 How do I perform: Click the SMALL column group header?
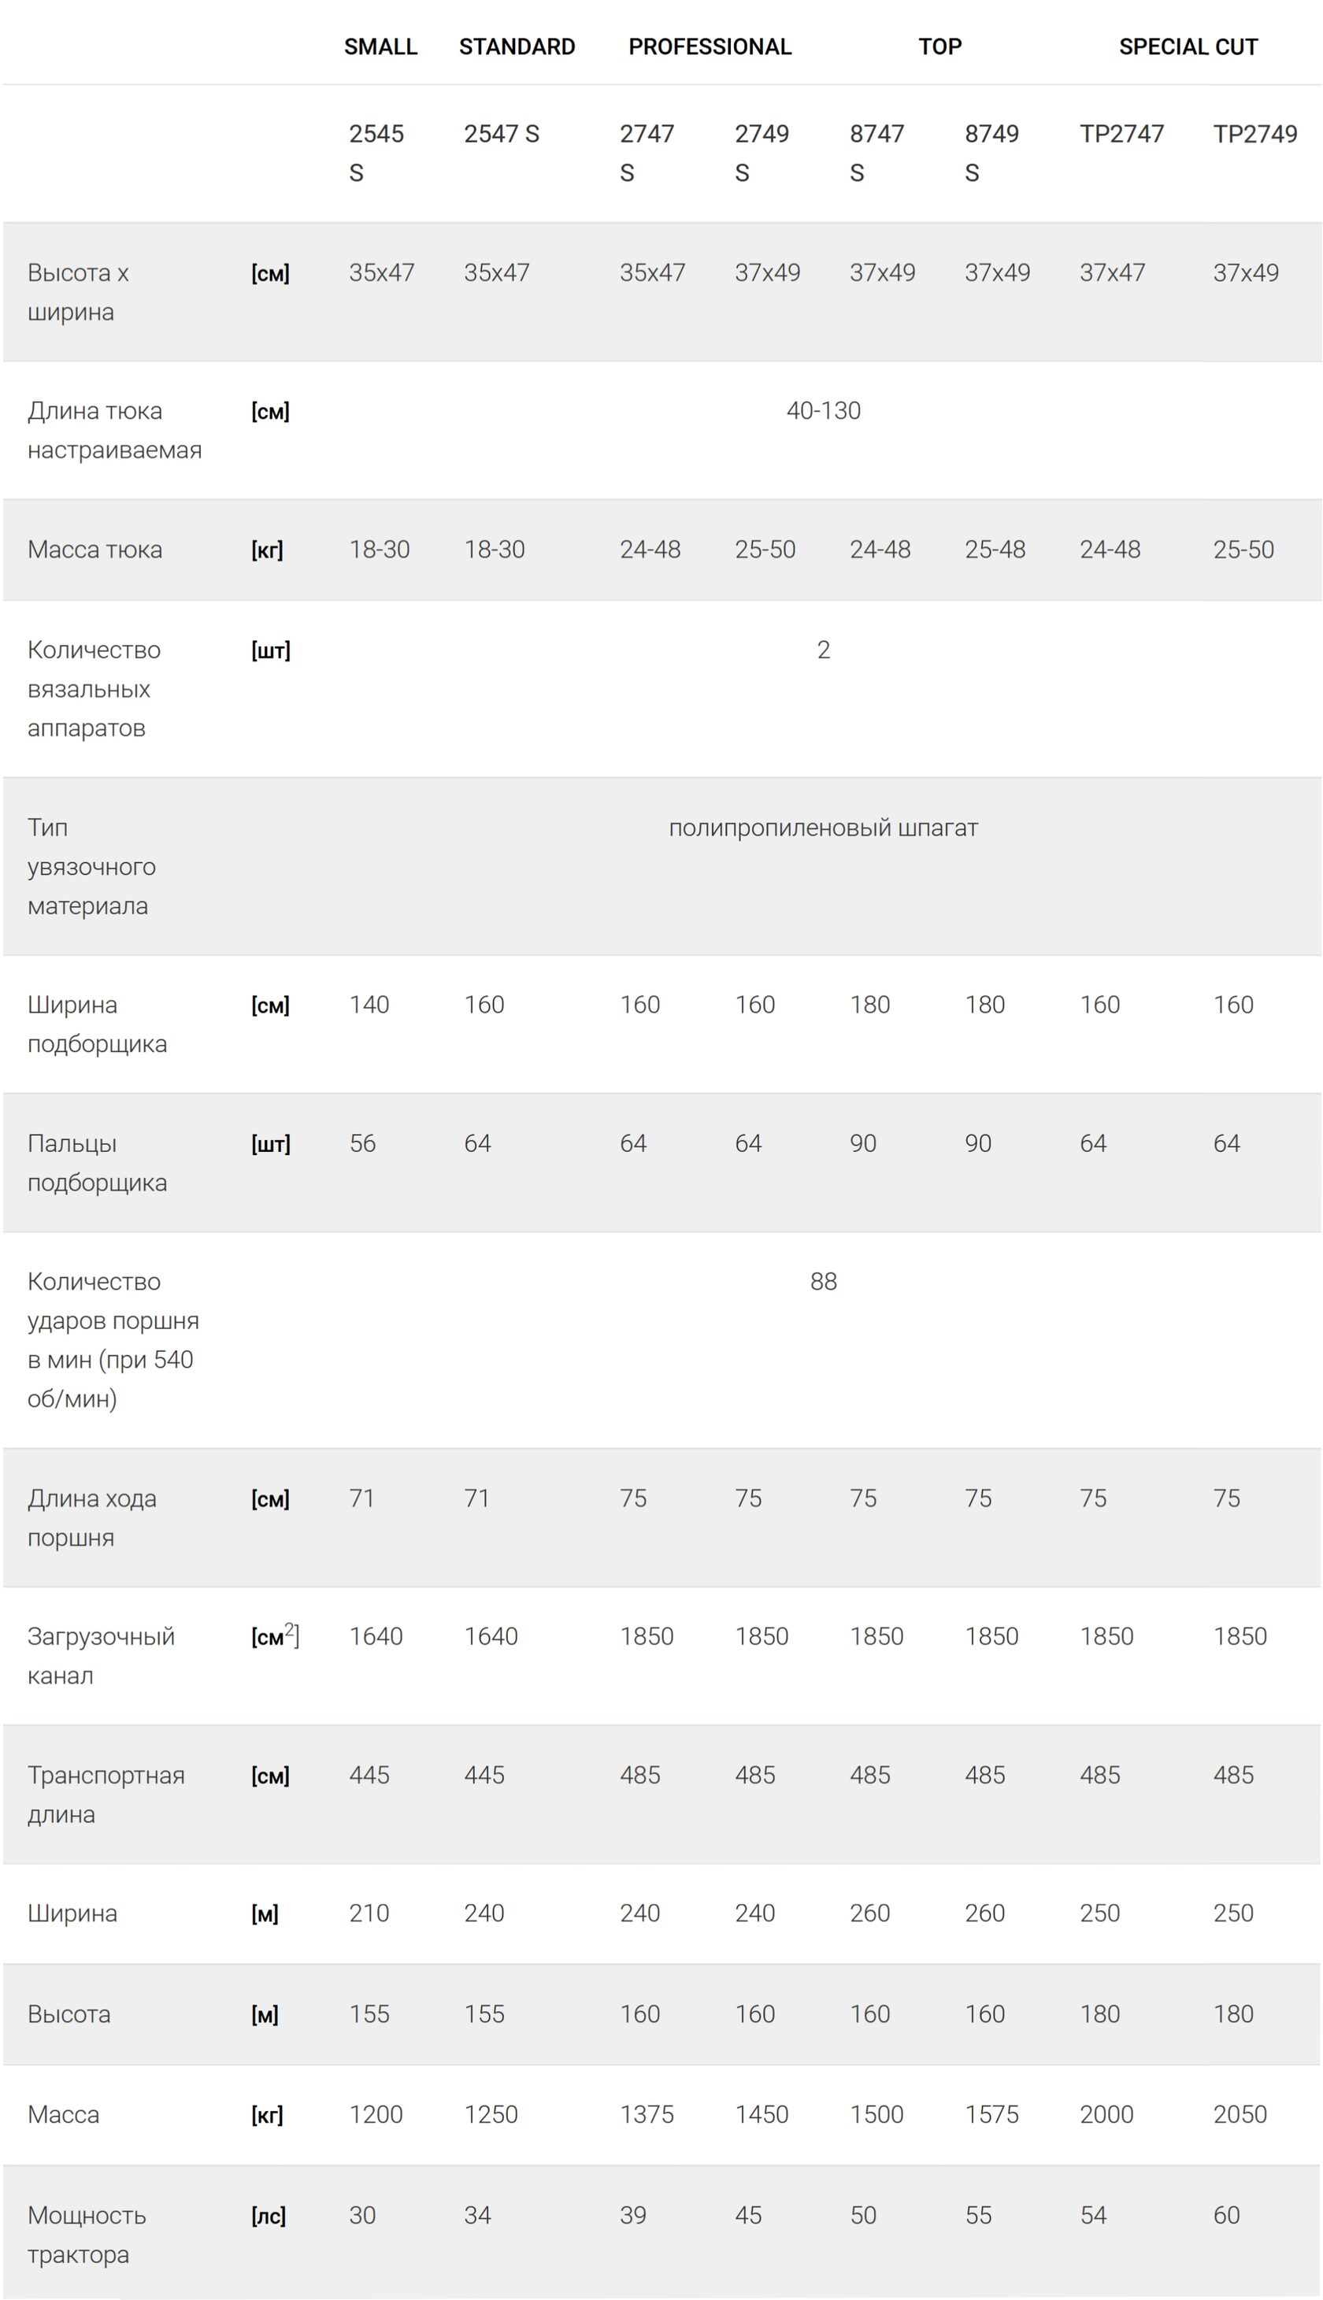[x=380, y=46]
